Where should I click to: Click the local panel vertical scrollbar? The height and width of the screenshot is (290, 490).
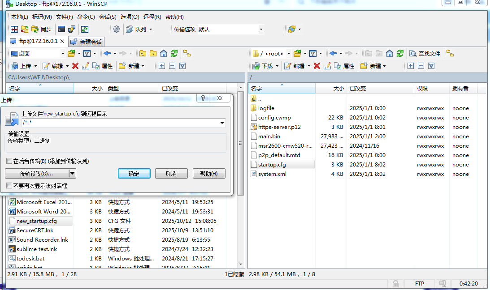(241, 144)
